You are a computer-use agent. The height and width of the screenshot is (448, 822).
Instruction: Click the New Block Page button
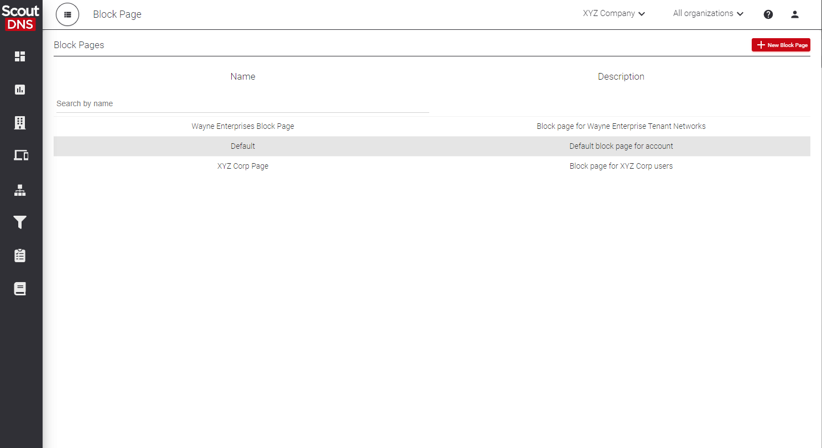781,45
